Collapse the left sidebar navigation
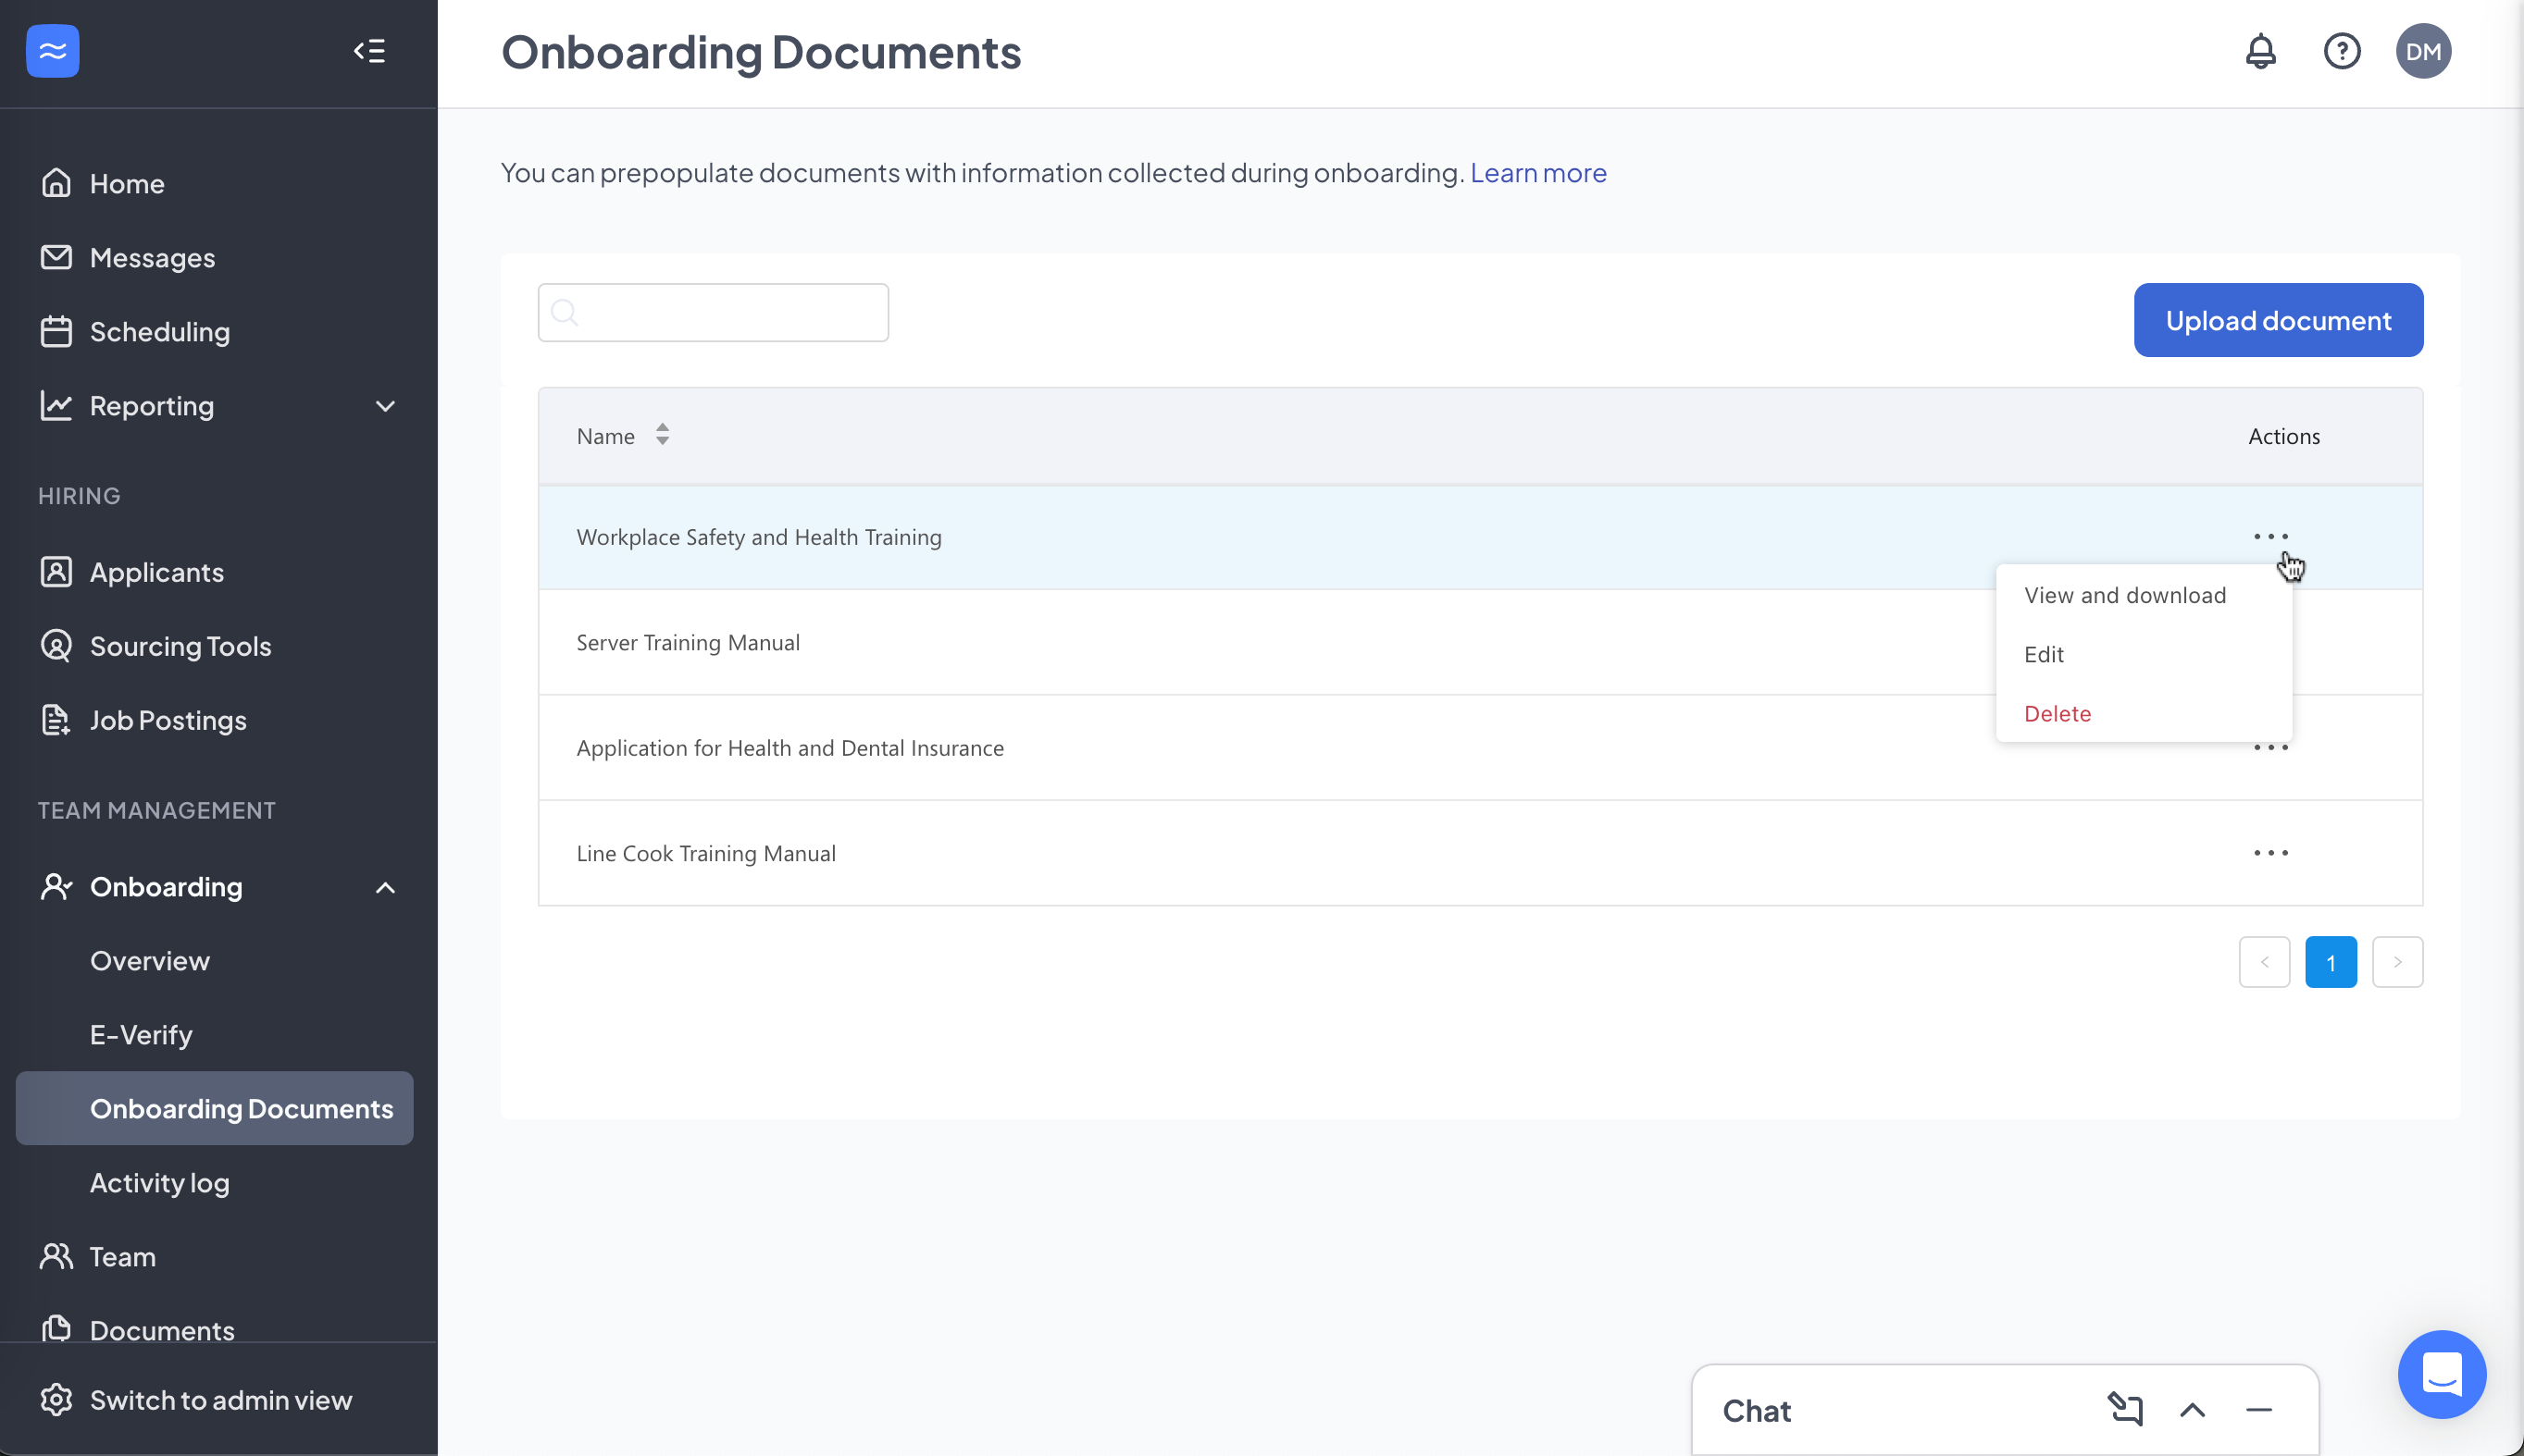The image size is (2524, 1456). 368,51
